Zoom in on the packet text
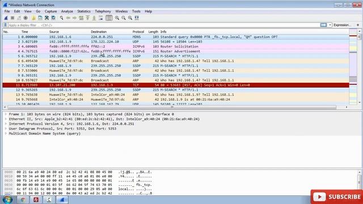Image resolution: width=363 pixels, height=204 pixels. coord(117,18)
